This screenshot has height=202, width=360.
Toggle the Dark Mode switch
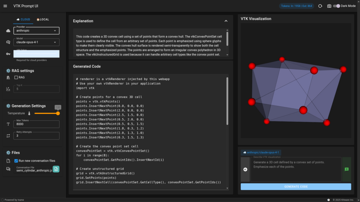click(x=337, y=6)
